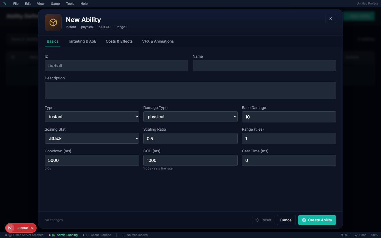Click the Client Stopped monitor icon

88,235
